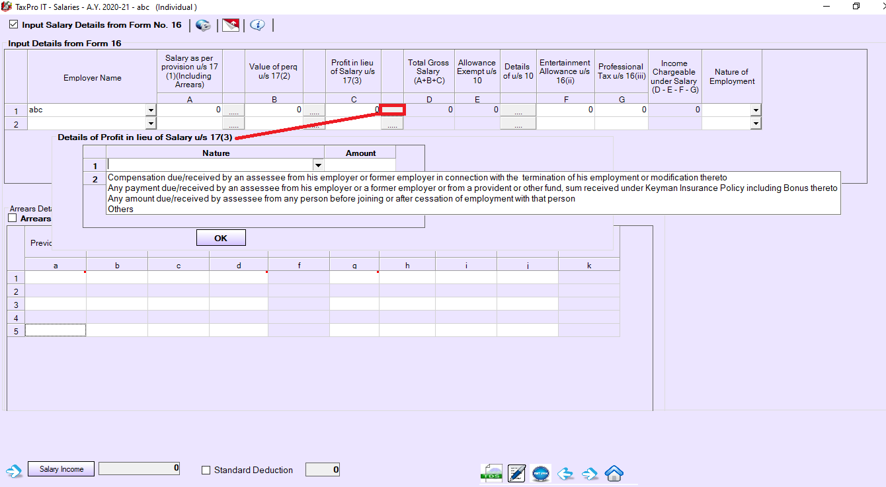Open the blue information bubble icon
The height and width of the screenshot is (487, 886).
coord(258,25)
